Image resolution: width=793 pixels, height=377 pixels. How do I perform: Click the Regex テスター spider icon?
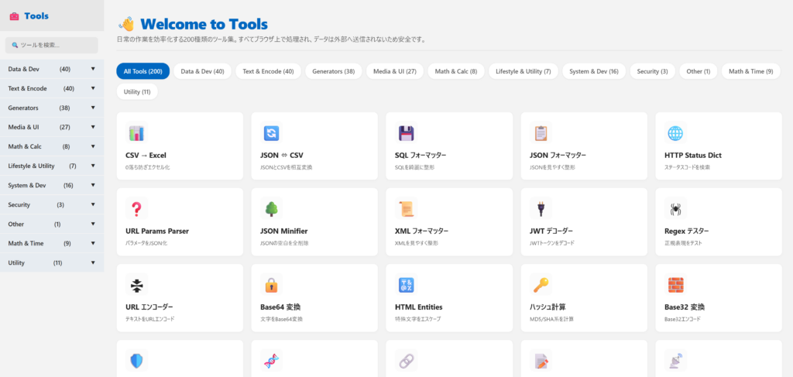(675, 209)
